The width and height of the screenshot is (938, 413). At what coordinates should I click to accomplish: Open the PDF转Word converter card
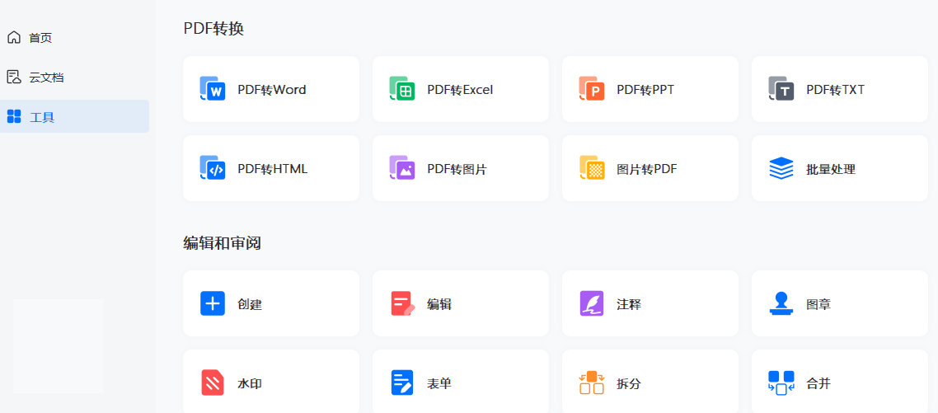pos(271,89)
